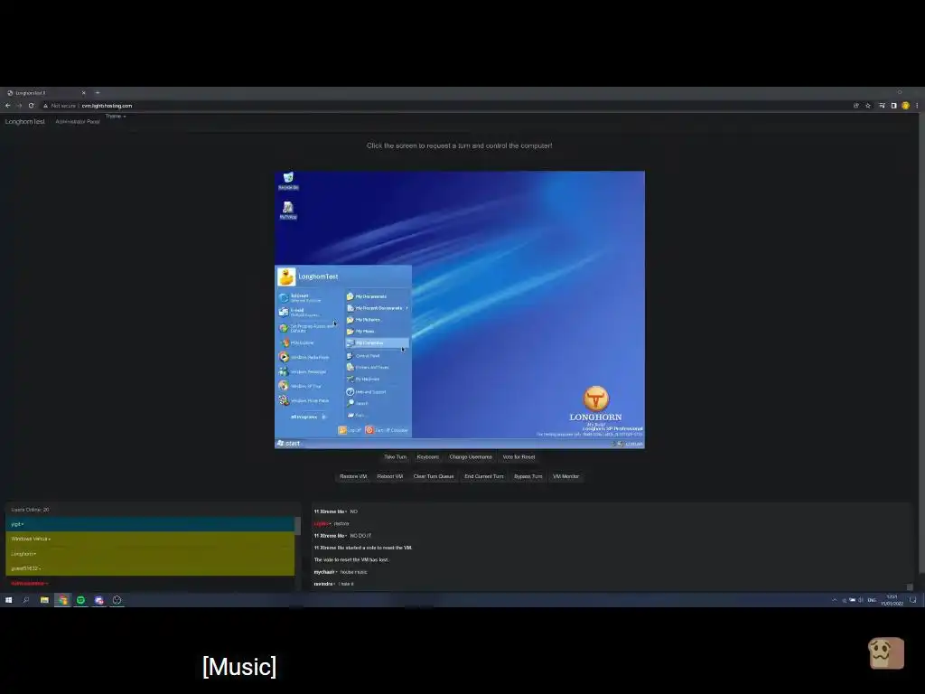The height and width of the screenshot is (694, 925).
Task: Click the LonghornTest site title
Action: [24, 122]
